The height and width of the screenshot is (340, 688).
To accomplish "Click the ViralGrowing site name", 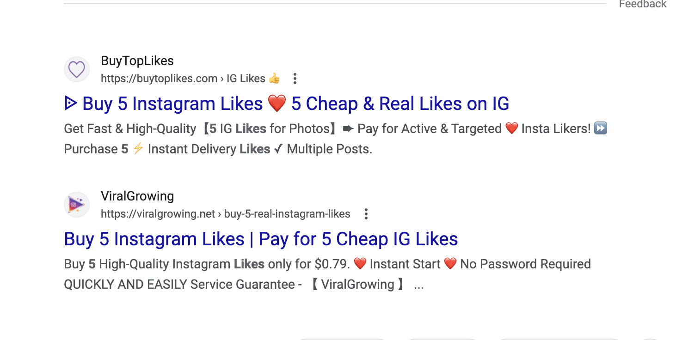I will click(137, 196).
